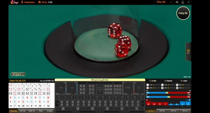Switch to the Tất cả cầu tab
Viewport: 210px width, 113px height.
[13, 111]
